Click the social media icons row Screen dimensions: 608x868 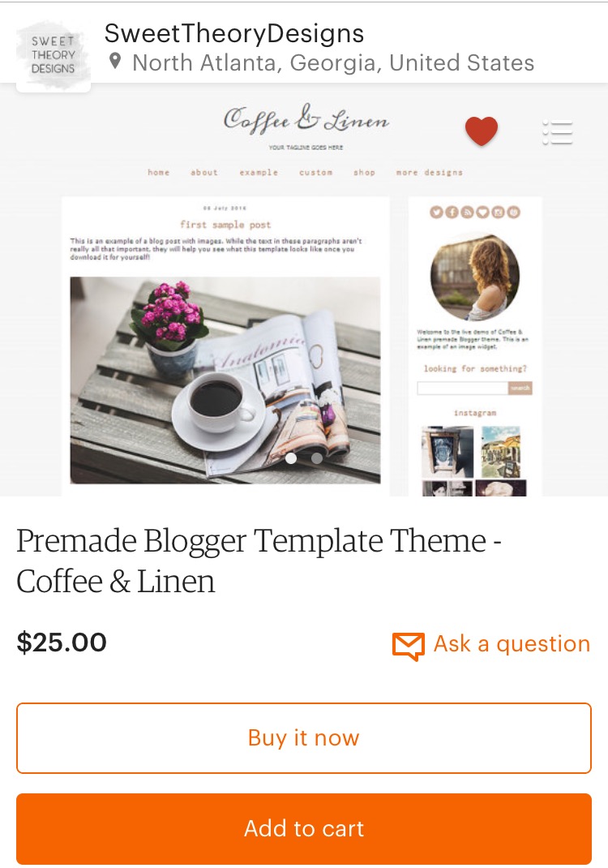(x=475, y=212)
